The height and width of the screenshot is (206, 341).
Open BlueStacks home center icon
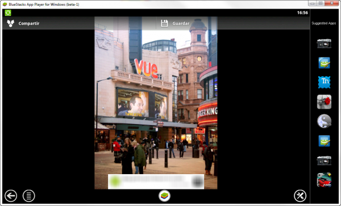[x=164, y=196]
